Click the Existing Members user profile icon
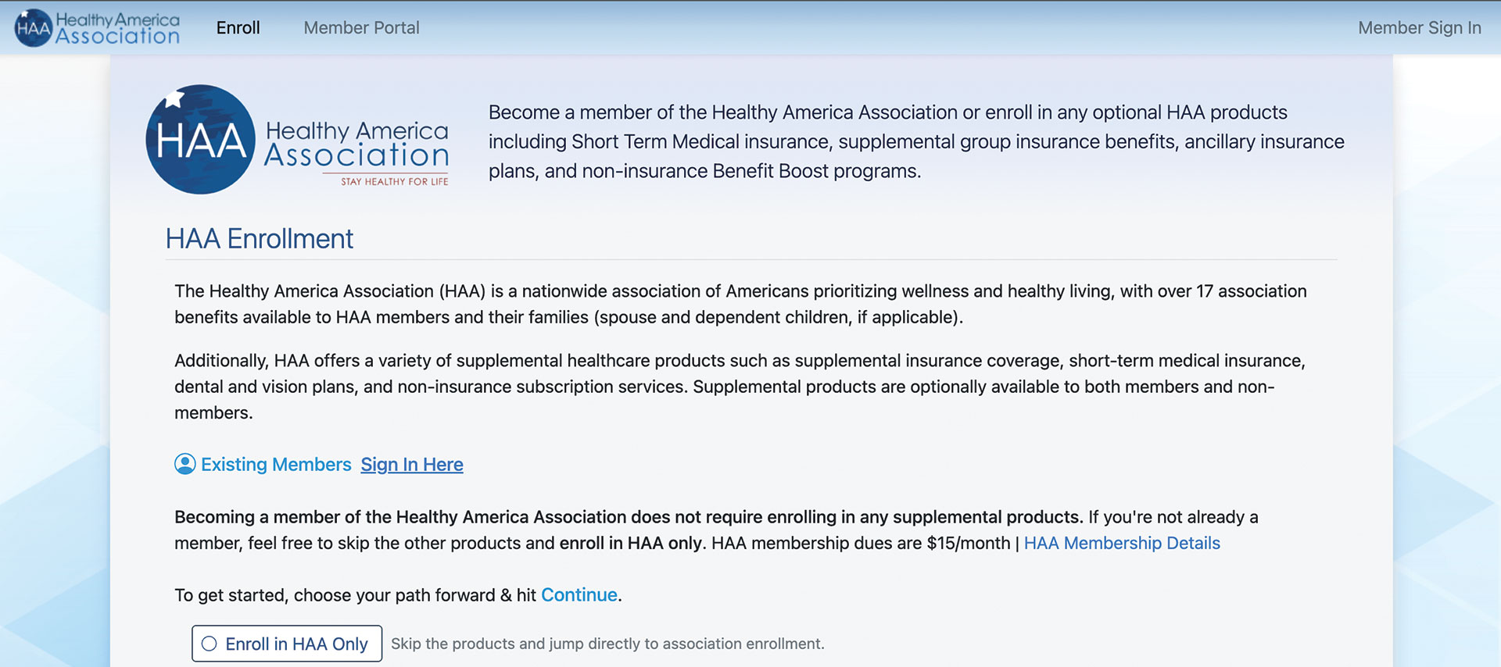The image size is (1501, 667). 184,464
